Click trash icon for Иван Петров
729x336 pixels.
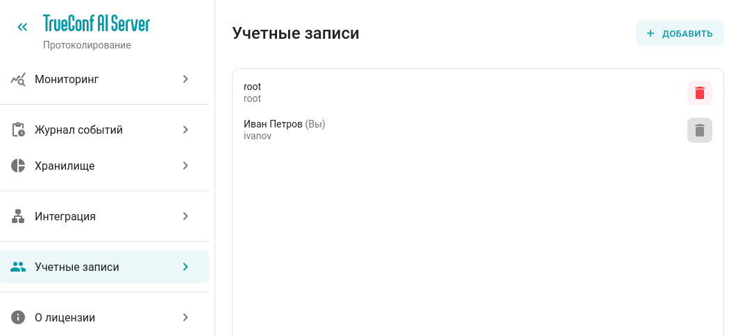pos(700,130)
